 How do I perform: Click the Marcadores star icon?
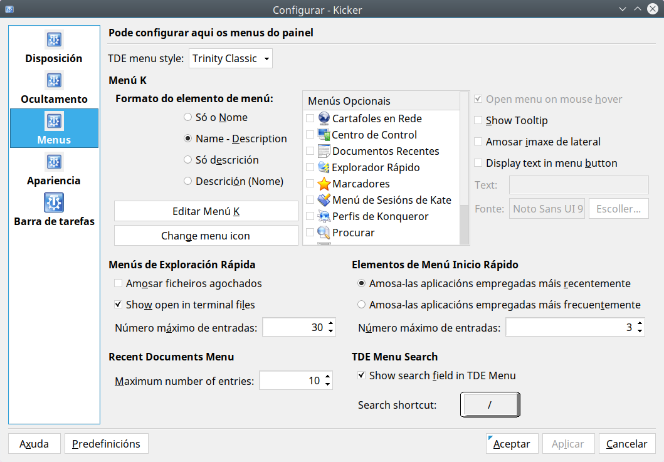[324, 184]
